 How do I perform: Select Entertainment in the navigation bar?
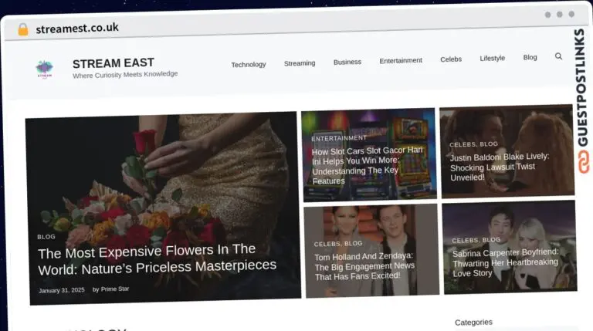(x=401, y=60)
